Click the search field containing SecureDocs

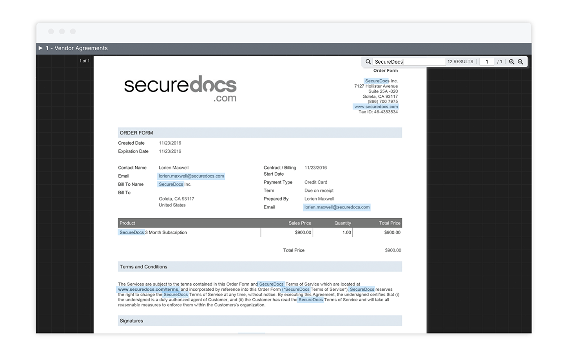click(x=409, y=62)
